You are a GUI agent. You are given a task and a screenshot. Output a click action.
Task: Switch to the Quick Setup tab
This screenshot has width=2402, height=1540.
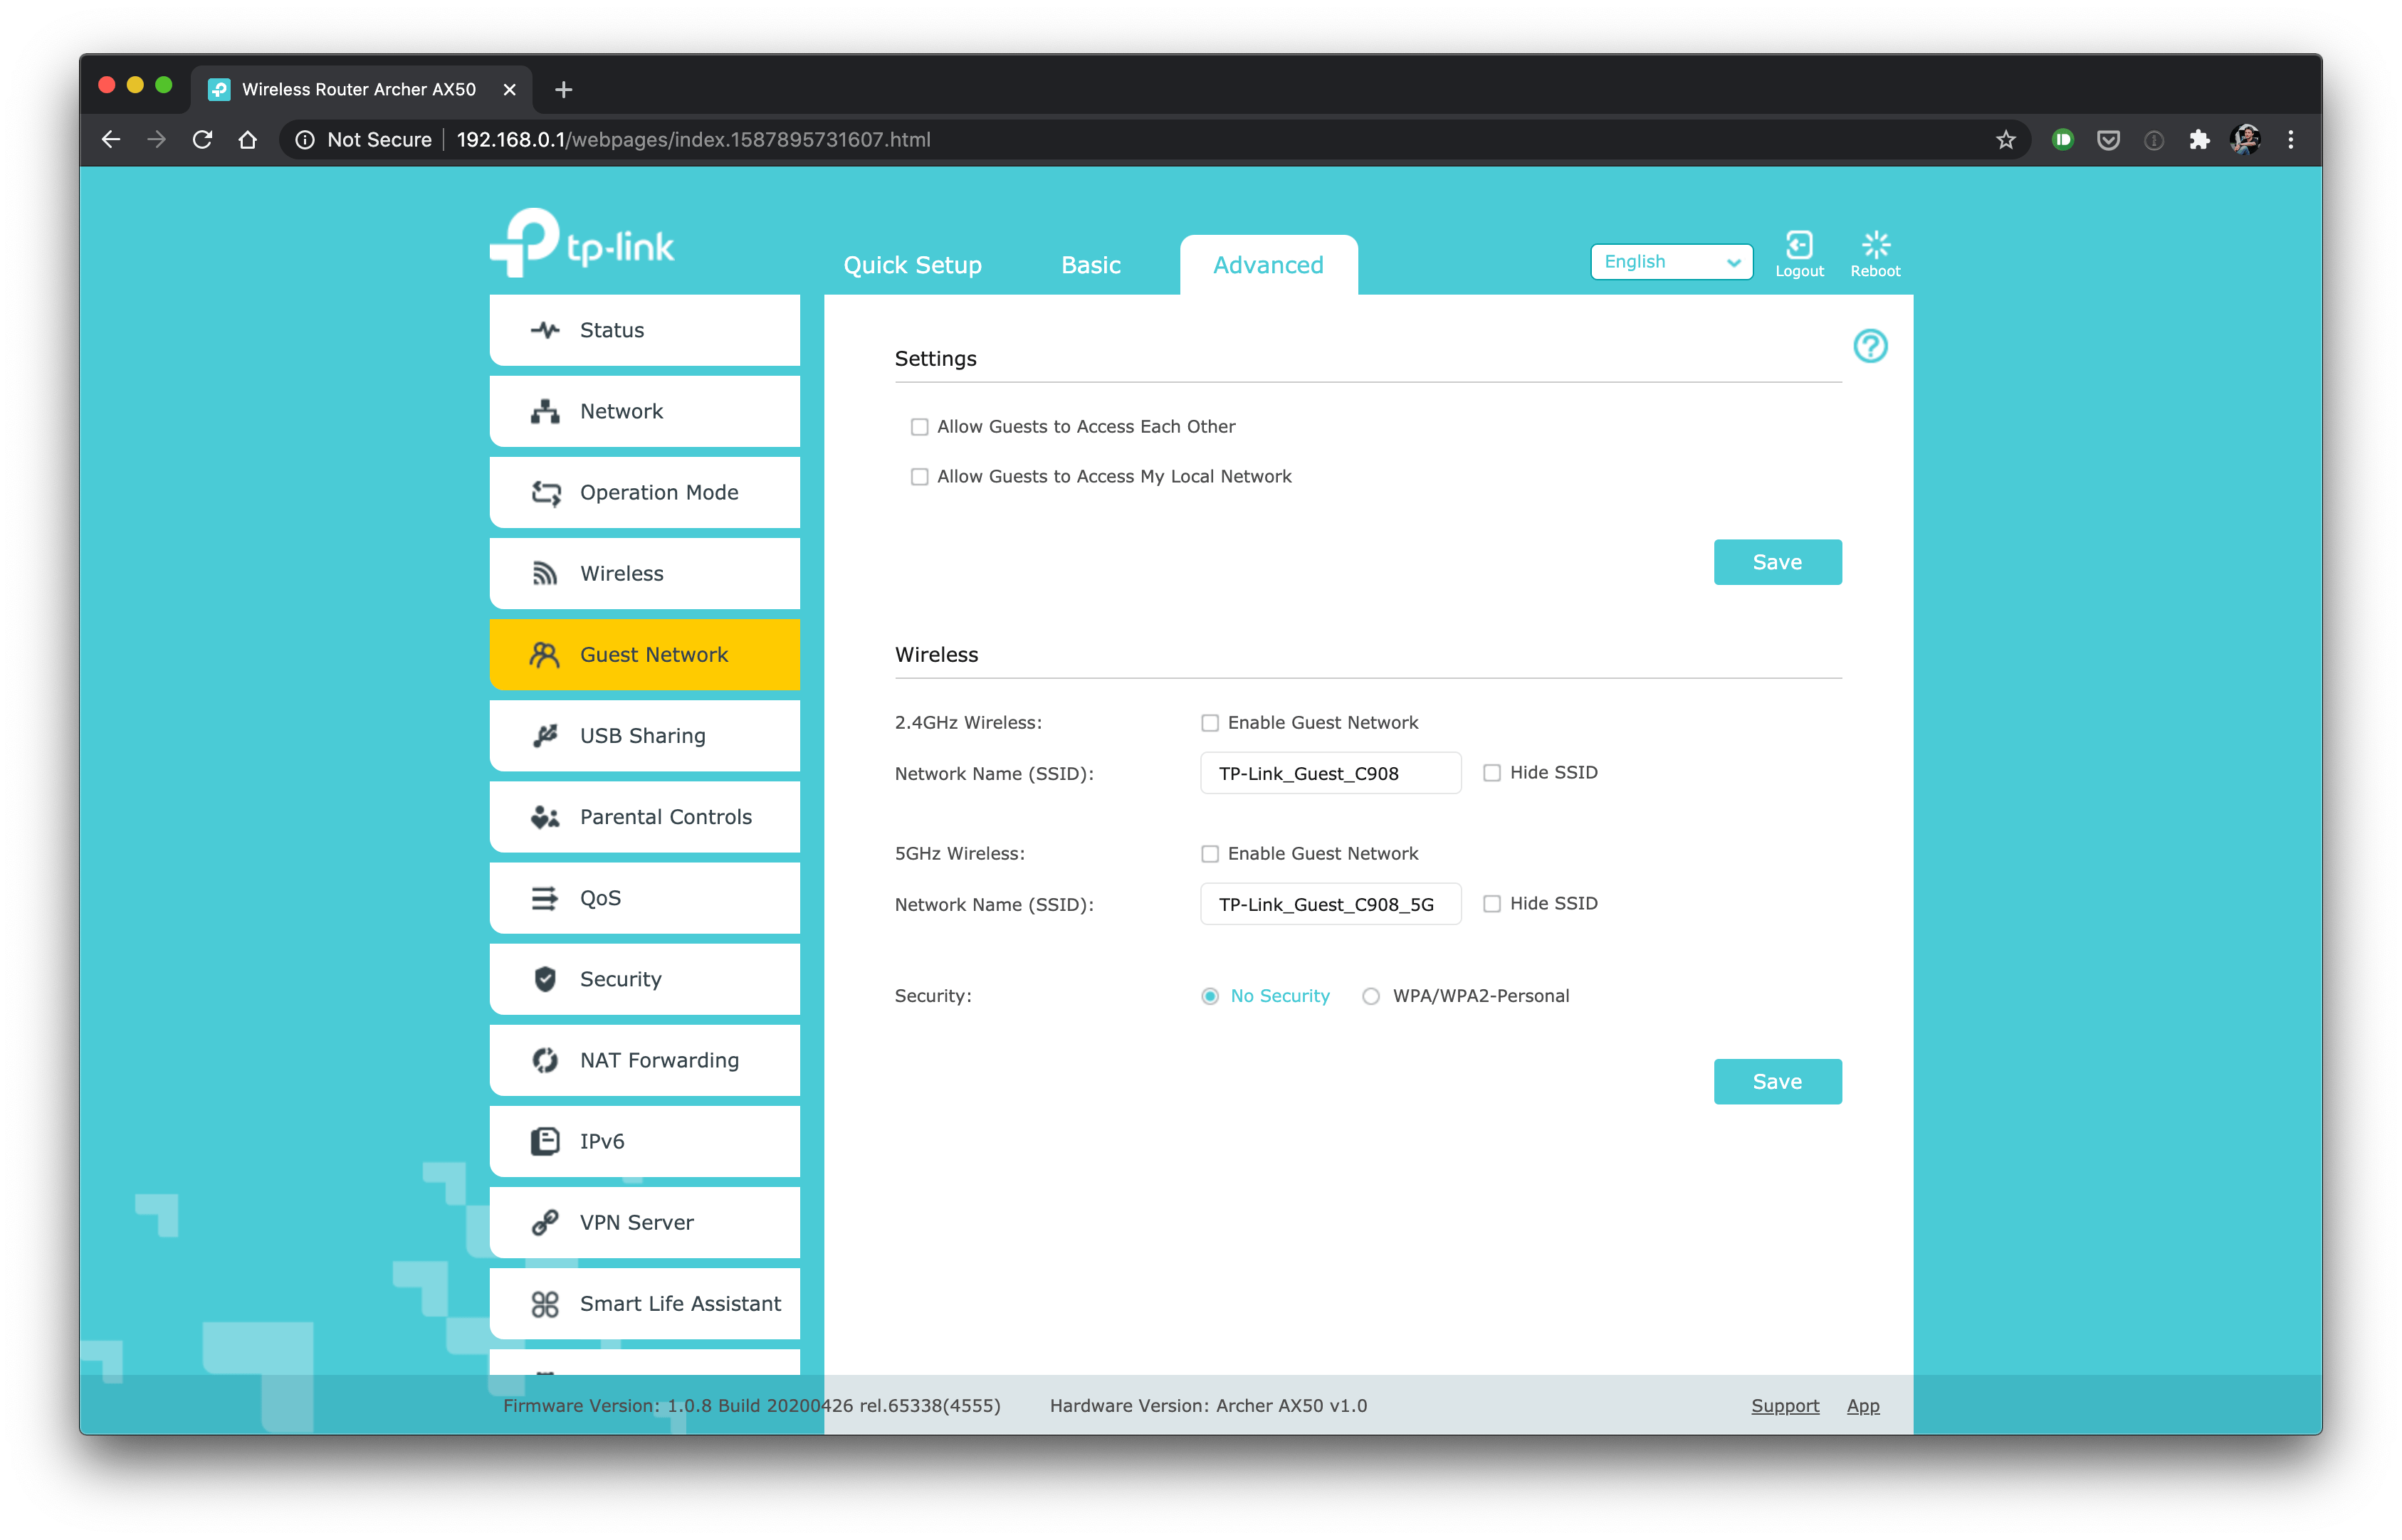click(911, 265)
